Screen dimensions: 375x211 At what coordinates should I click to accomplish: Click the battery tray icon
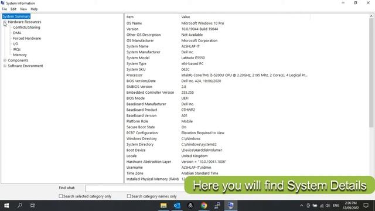pos(315,206)
